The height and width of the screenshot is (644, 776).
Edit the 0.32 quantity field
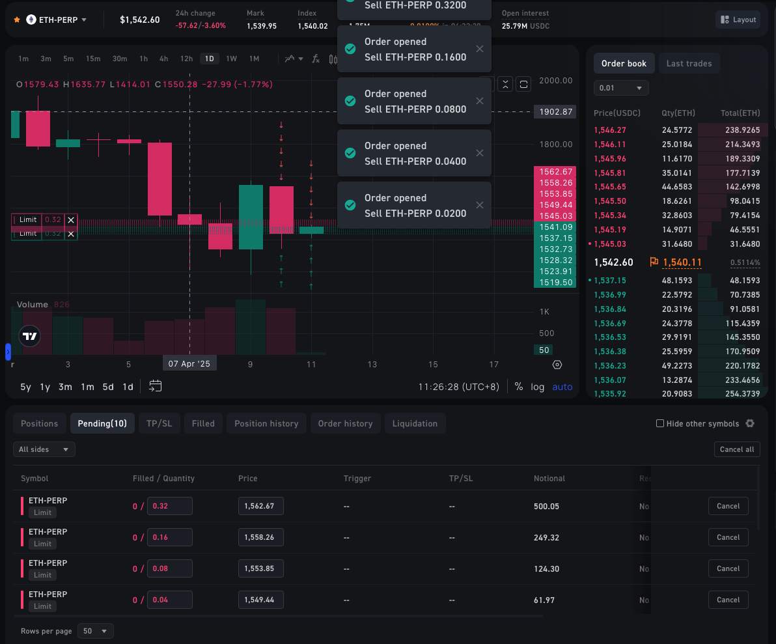tap(170, 506)
